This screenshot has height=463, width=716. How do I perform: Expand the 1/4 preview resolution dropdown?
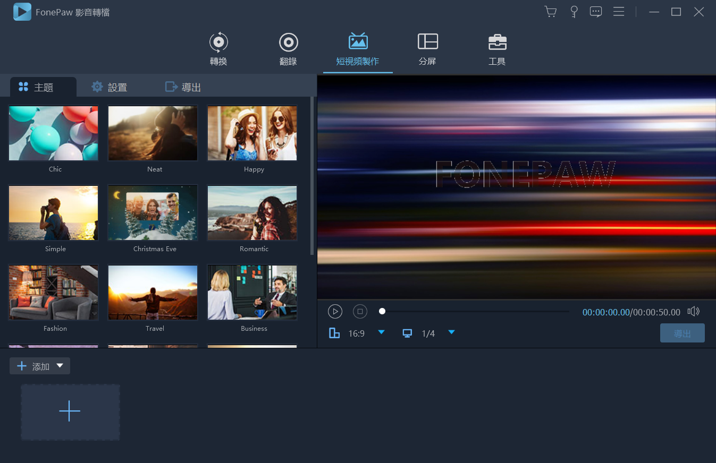(x=451, y=332)
